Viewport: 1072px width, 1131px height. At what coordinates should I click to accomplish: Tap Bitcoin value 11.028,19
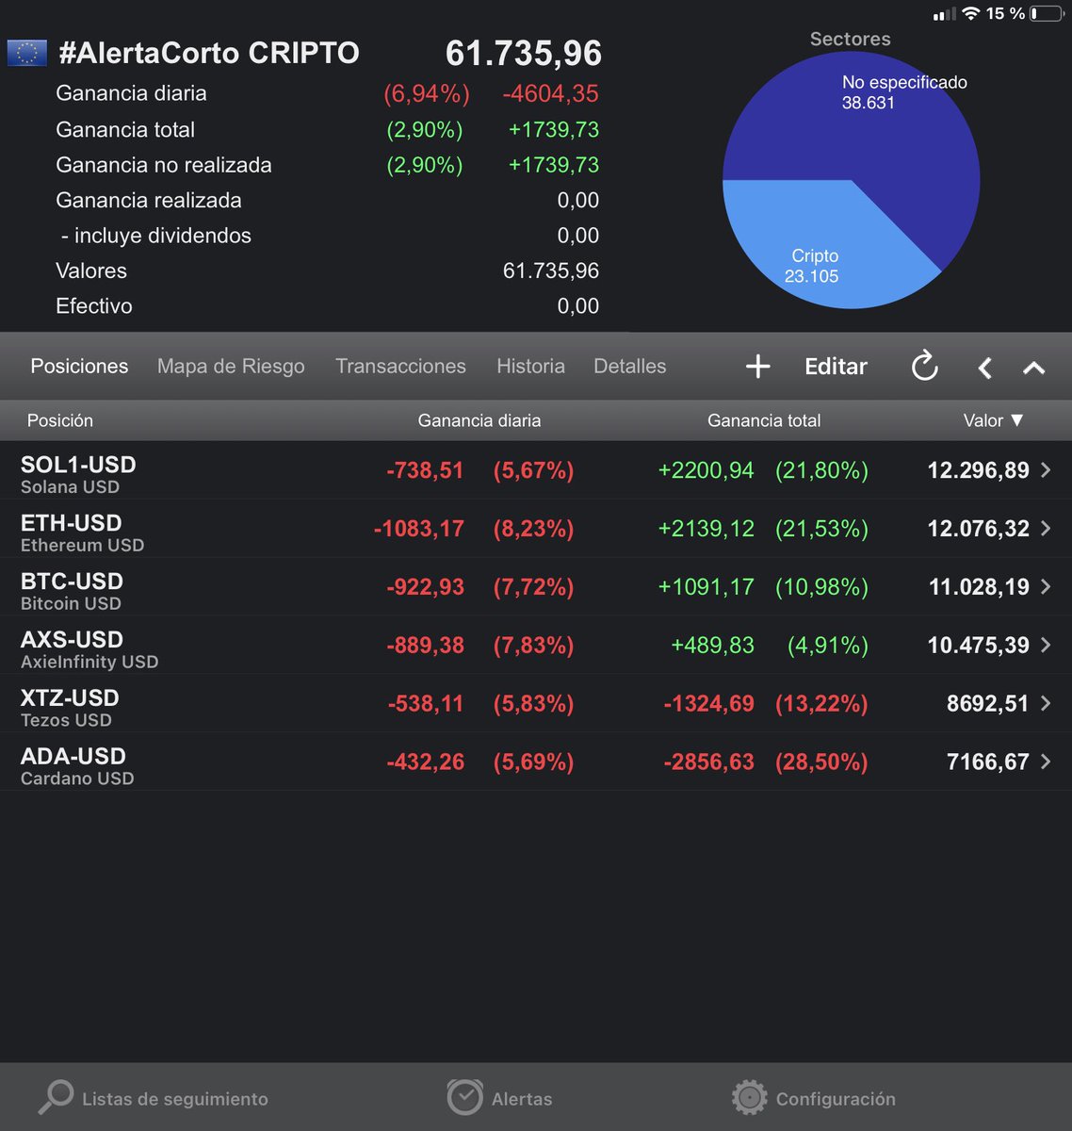pos(979,587)
